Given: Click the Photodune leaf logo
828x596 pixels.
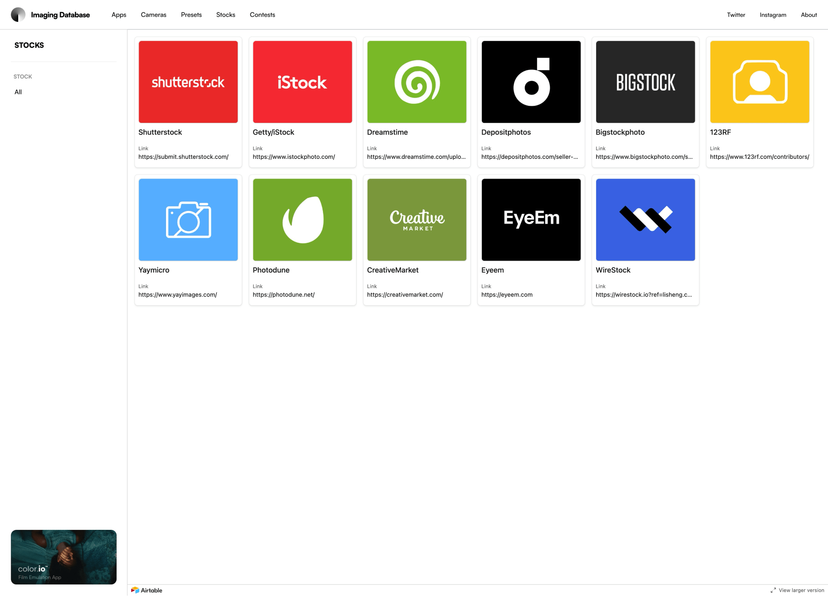Looking at the screenshot, I should (x=303, y=220).
